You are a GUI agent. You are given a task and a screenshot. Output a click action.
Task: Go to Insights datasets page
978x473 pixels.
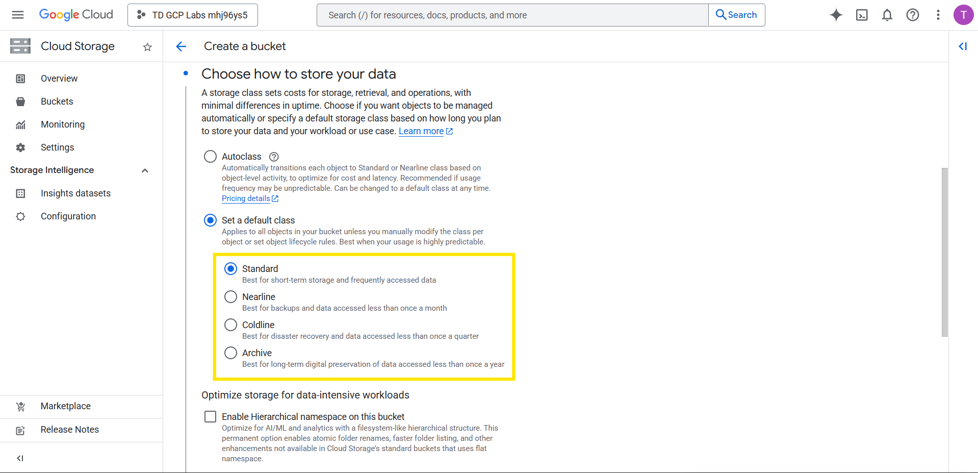(x=75, y=193)
